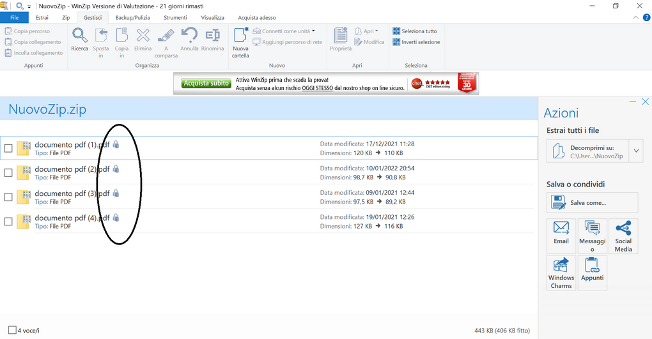The width and height of the screenshot is (652, 339).
Task: Check the box for documento pdf (1).pdf
Action: [8, 148]
